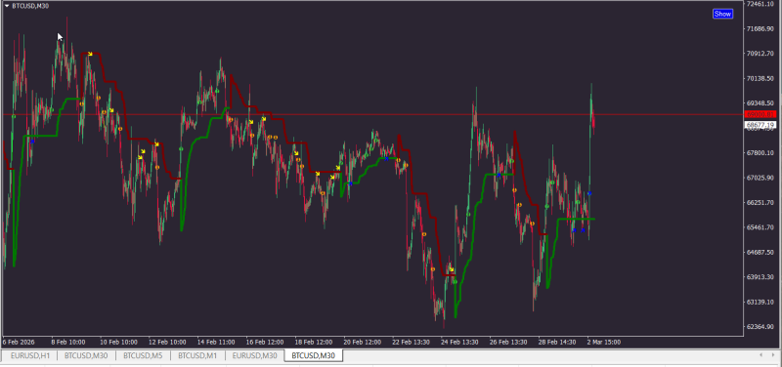Click the 72461.10 price scale value
Viewport: 782px width, 367px height.
[760, 4]
